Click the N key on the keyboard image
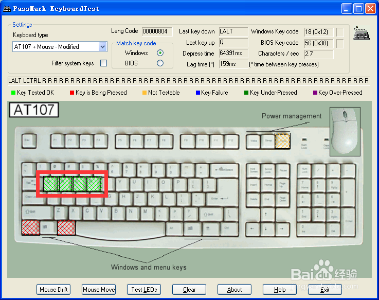Image resolution: width=379 pixels, height=300 pixels. pyautogui.click(x=133, y=213)
